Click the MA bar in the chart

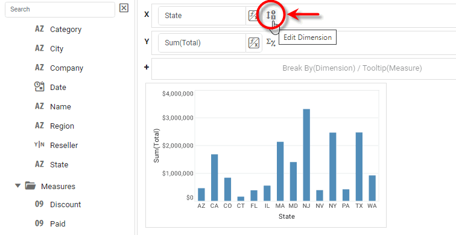[x=280, y=171]
